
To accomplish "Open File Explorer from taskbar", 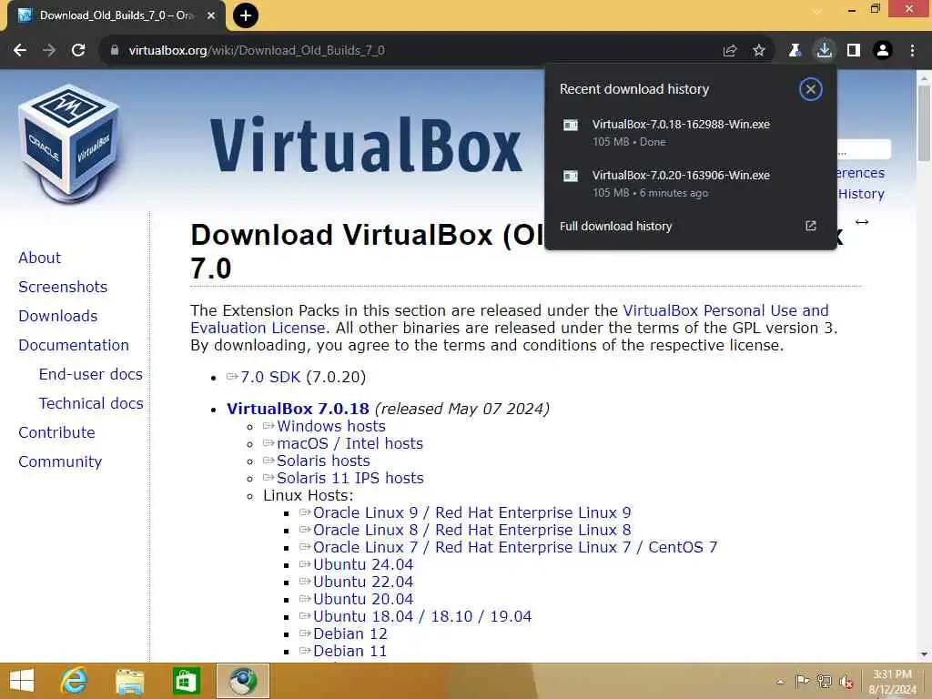I will (130, 681).
